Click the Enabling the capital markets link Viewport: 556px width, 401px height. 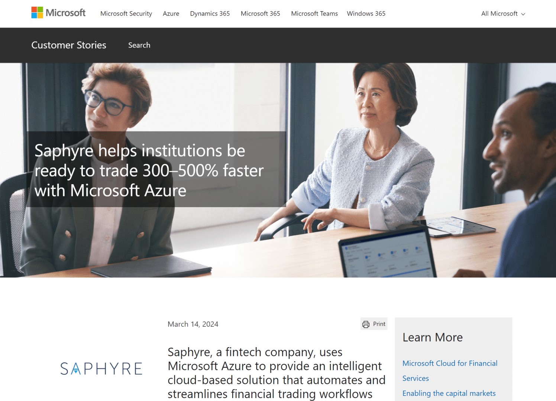449,393
